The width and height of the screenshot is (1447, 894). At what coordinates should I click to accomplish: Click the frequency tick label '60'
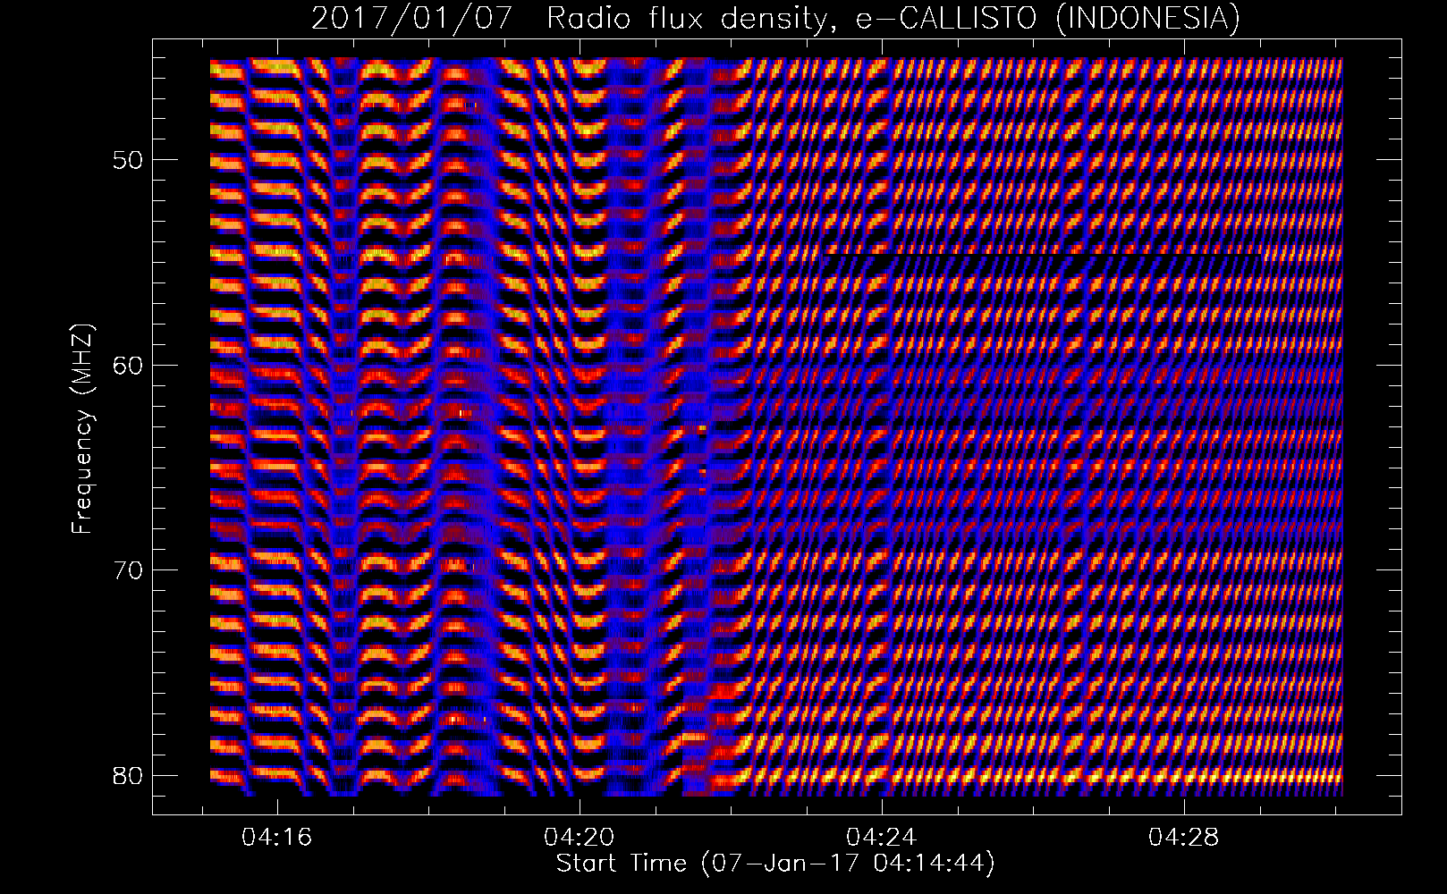point(129,366)
